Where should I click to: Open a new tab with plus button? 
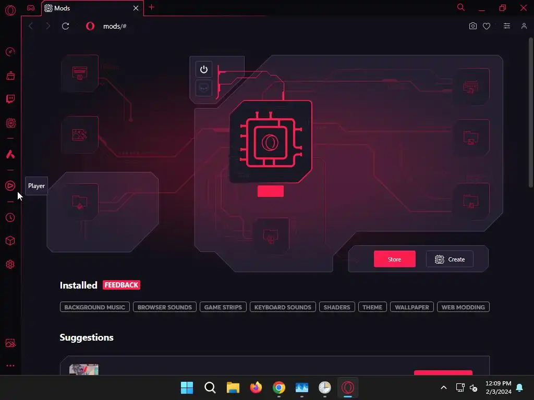pos(152,7)
